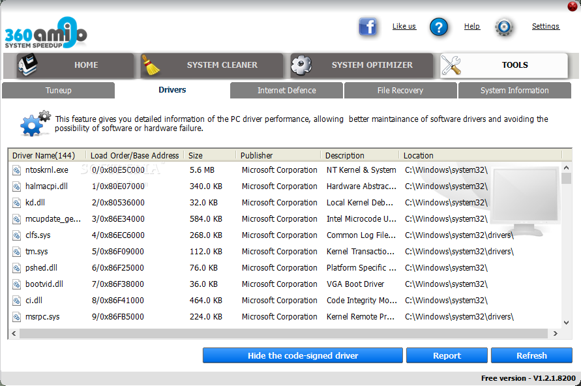The height and width of the screenshot is (386, 581).
Task: Click the broom icon on System Cleaner
Action: coord(151,65)
